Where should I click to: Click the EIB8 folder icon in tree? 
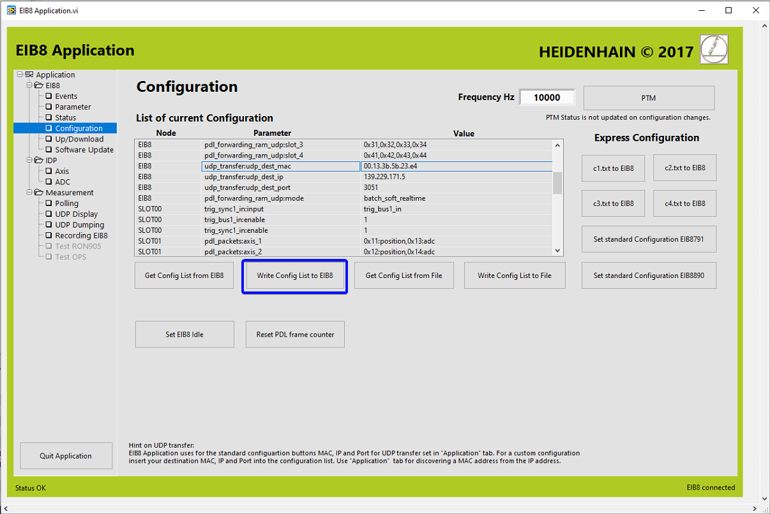click(39, 85)
